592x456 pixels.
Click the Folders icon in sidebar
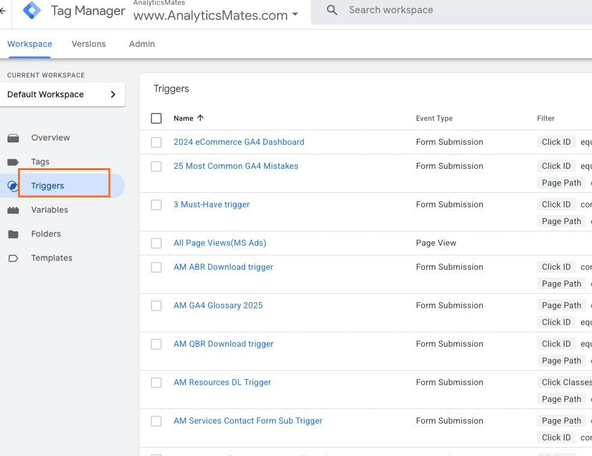[13, 234]
